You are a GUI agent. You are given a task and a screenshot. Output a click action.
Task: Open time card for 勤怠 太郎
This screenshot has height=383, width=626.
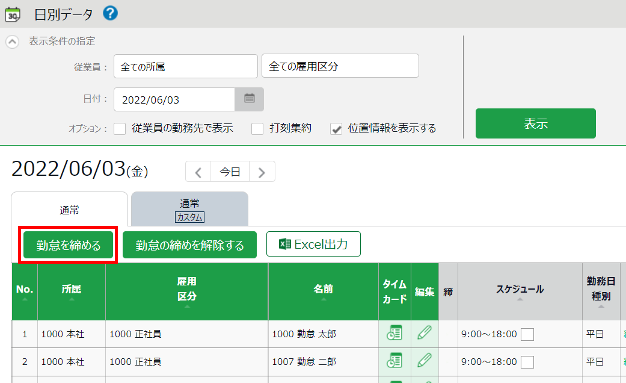pyautogui.click(x=394, y=334)
